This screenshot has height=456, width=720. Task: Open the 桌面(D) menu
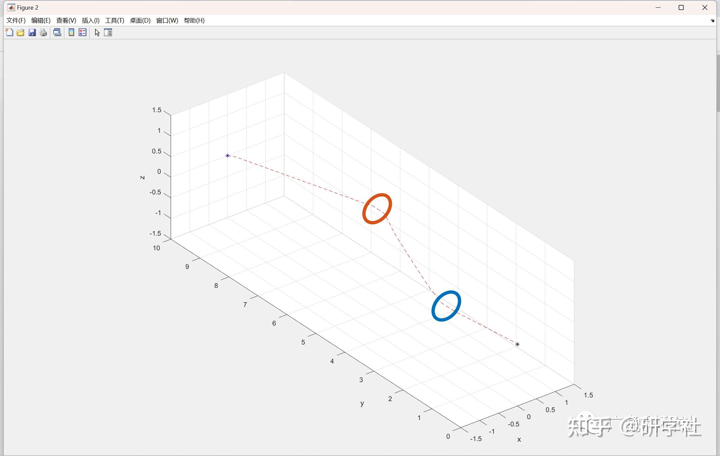tap(140, 20)
